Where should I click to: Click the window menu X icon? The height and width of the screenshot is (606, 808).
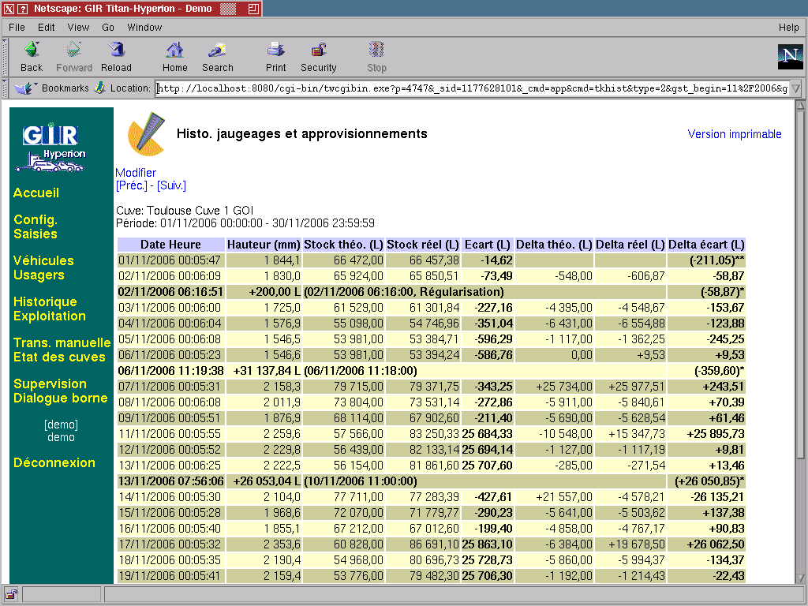pos(9,9)
